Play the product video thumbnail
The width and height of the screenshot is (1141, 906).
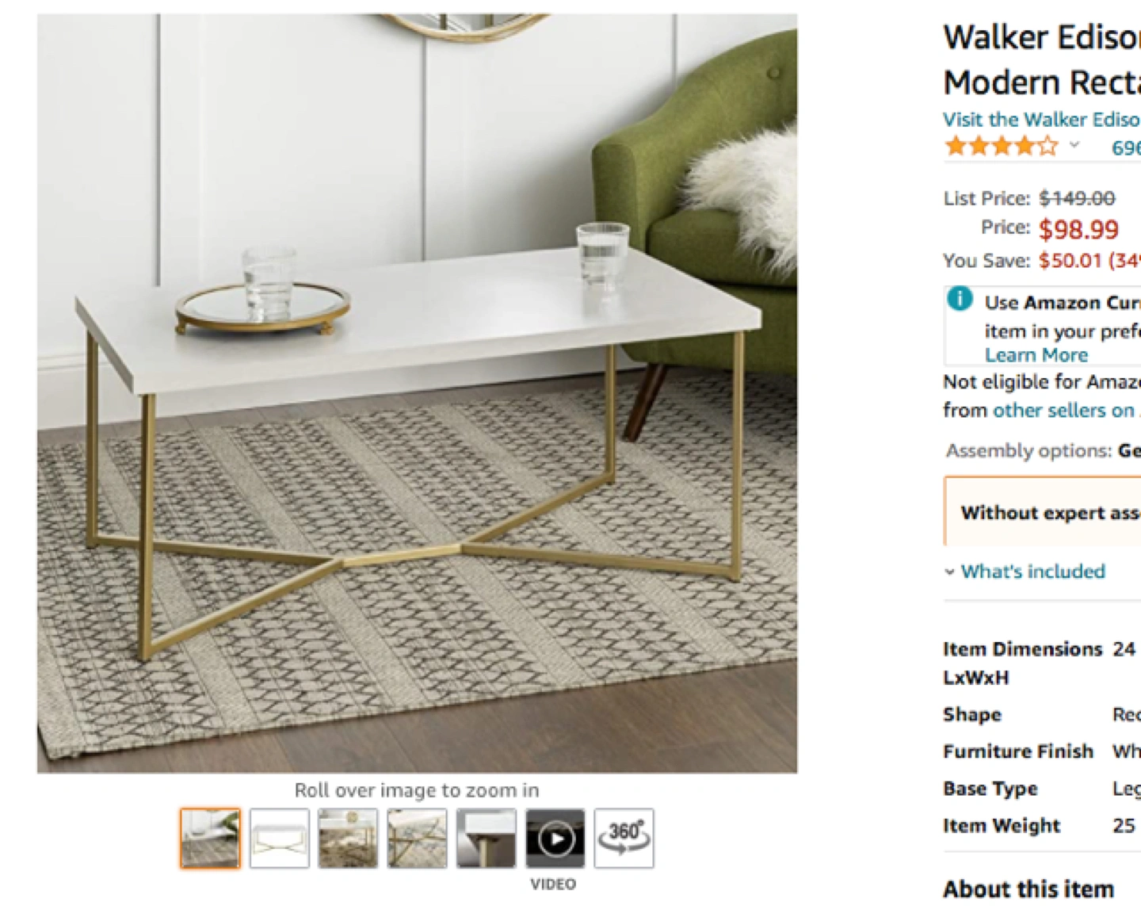point(555,838)
